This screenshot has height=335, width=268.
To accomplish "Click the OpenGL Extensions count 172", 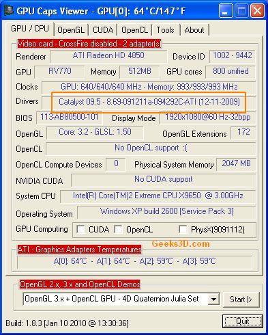I will 243,133.
